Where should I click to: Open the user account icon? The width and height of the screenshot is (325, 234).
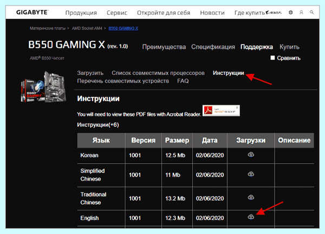pyautogui.click(x=301, y=12)
